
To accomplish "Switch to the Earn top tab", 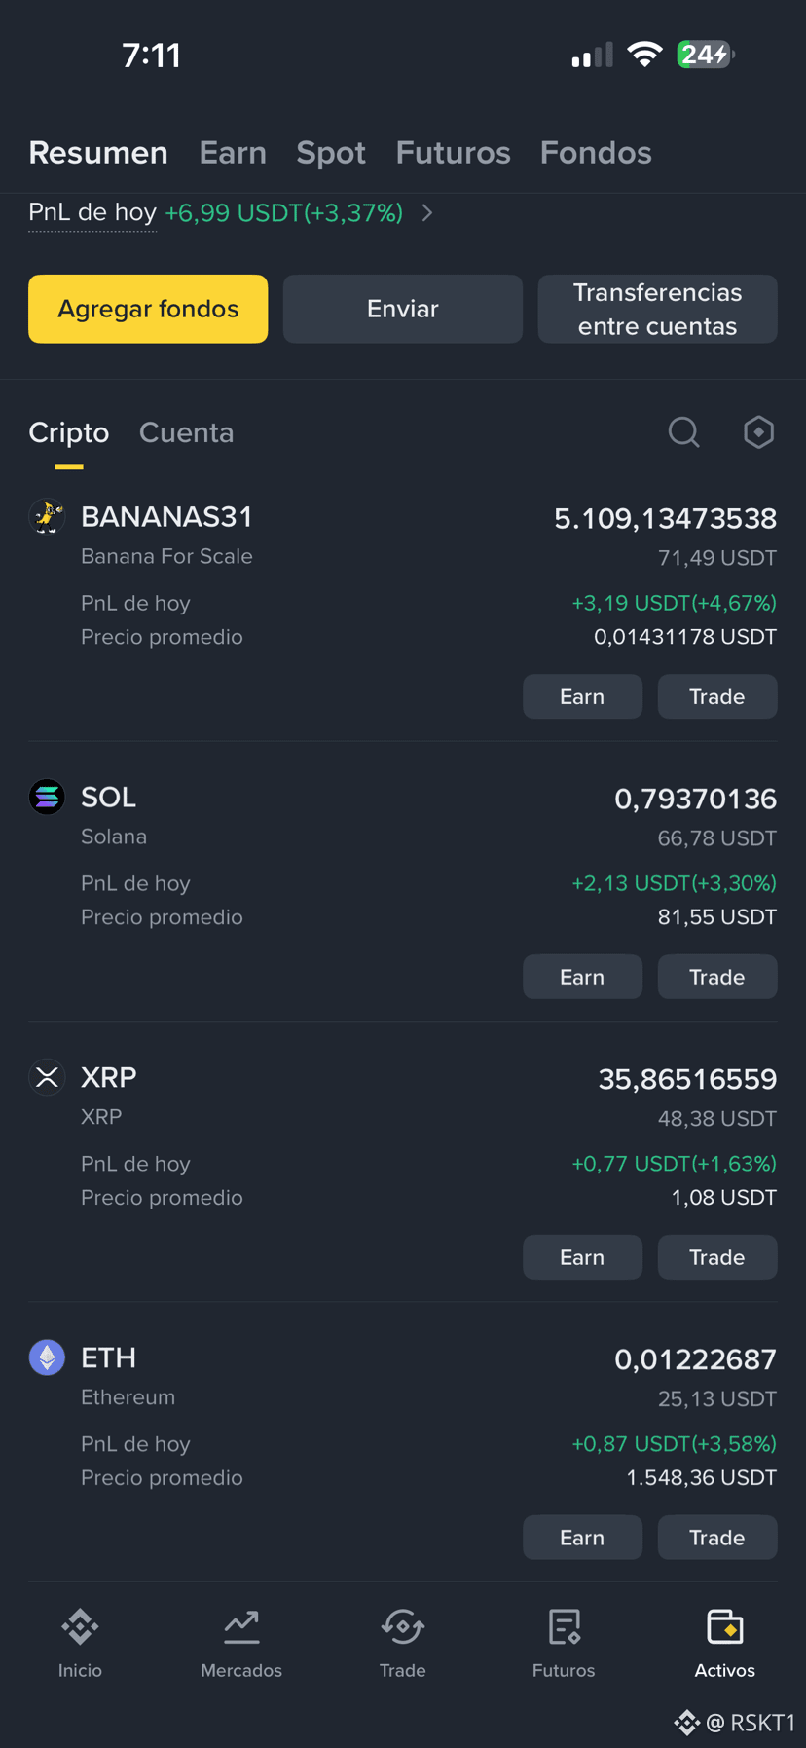I will coord(233,153).
